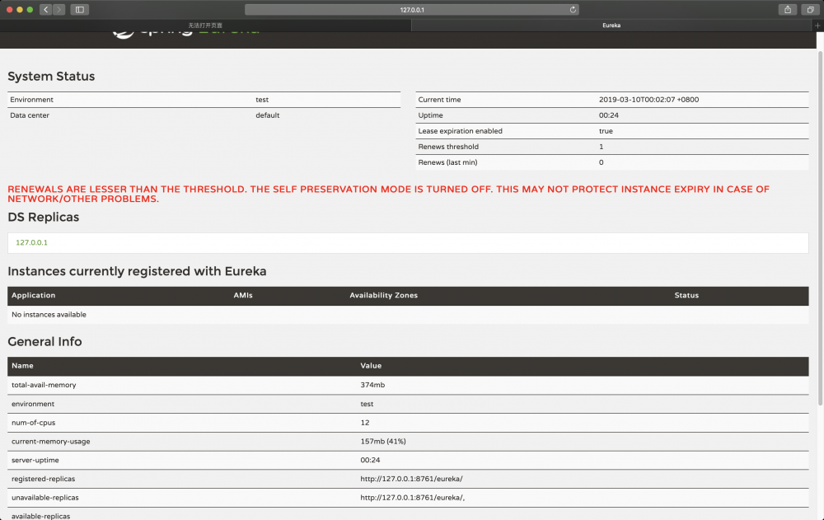Open a new tab with plus button

pyautogui.click(x=817, y=26)
